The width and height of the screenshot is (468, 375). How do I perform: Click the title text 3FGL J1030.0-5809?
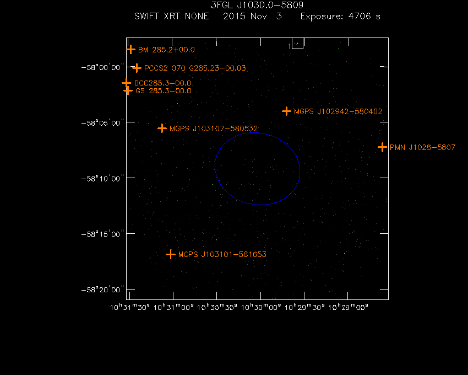(x=257, y=5)
